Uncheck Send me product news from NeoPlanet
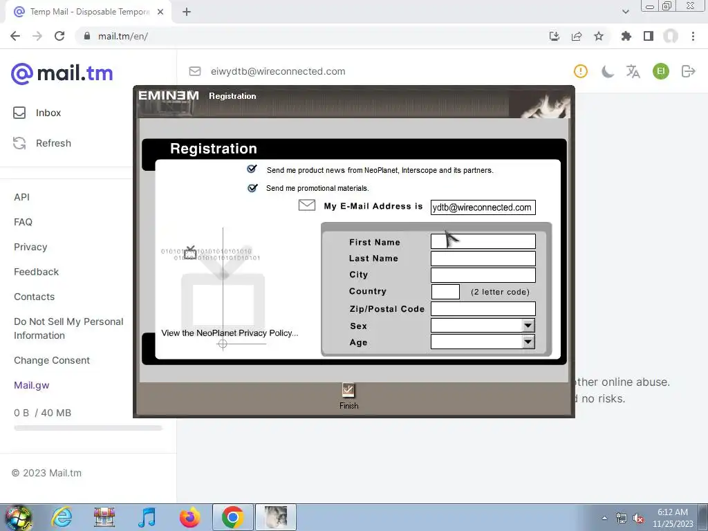The width and height of the screenshot is (708, 531). 252,169
